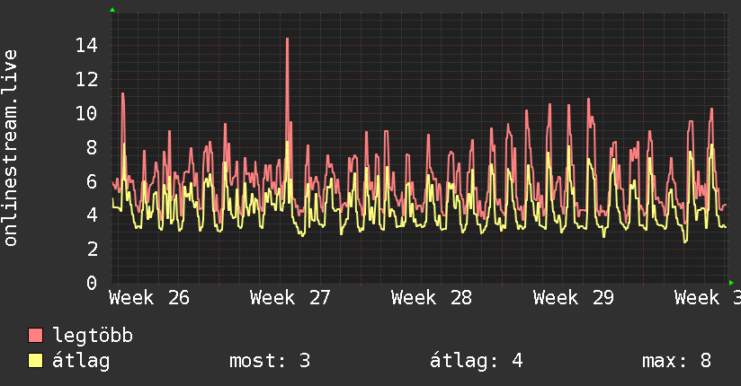Click the y-axis value 2
Viewport: 741px width, 386px height.
(92, 250)
